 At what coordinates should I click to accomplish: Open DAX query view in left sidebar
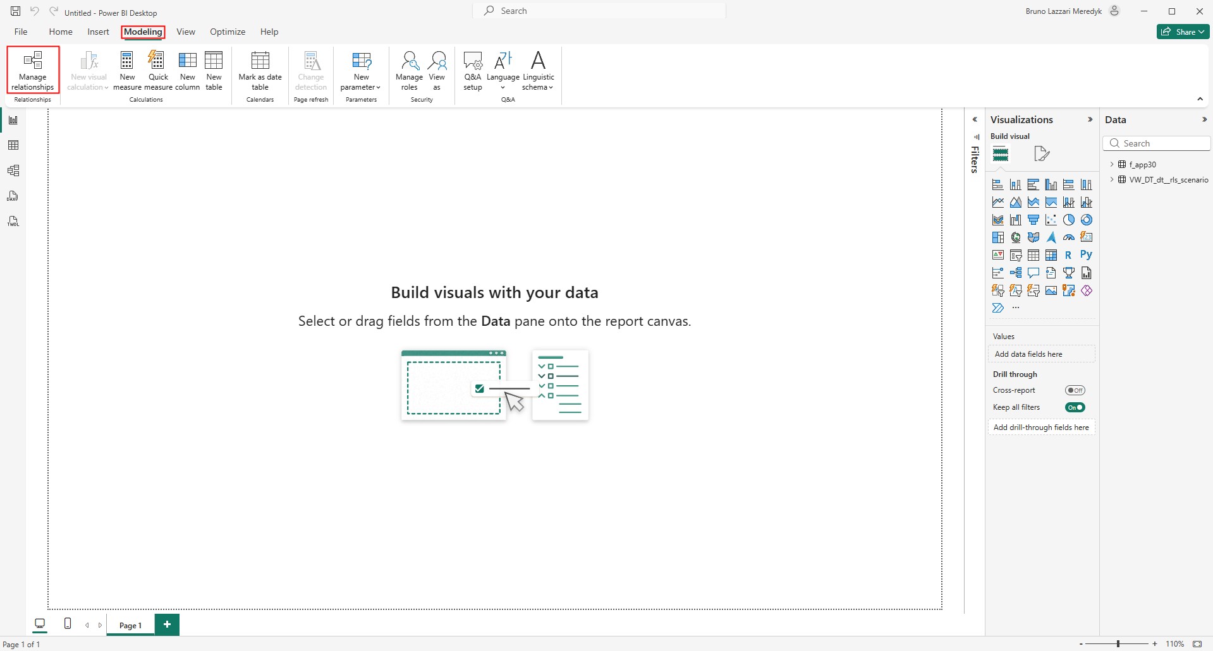click(x=13, y=196)
